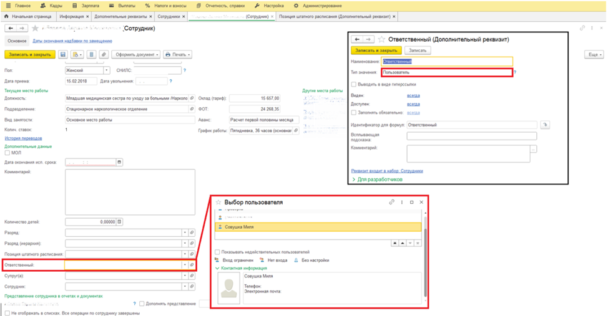Open История переводов link
This screenshot has width=608, height=316.
pyautogui.click(x=23, y=138)
